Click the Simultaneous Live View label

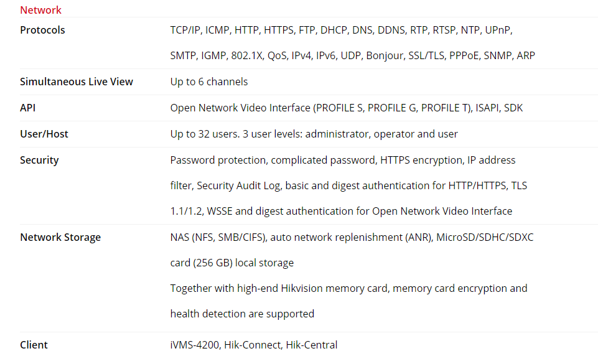[77, 82]
